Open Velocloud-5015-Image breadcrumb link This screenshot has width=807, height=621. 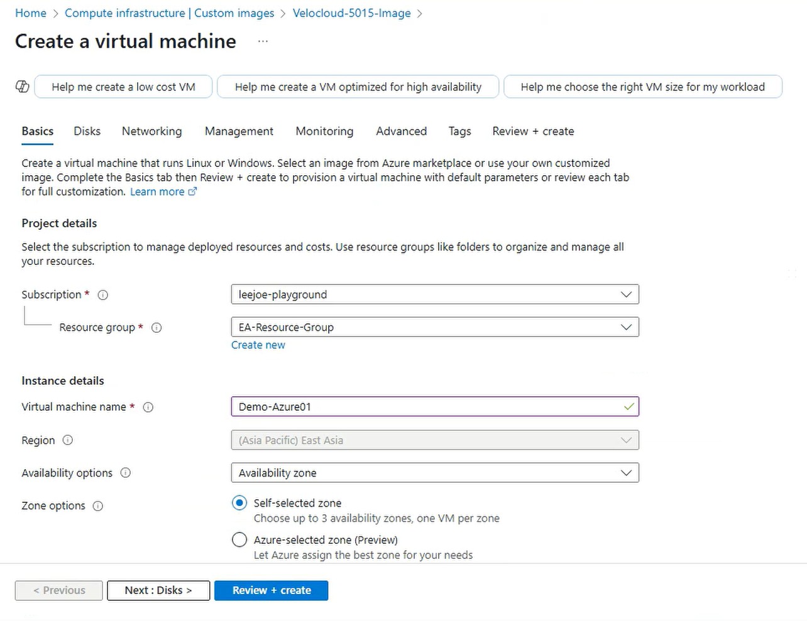(352, 13)
